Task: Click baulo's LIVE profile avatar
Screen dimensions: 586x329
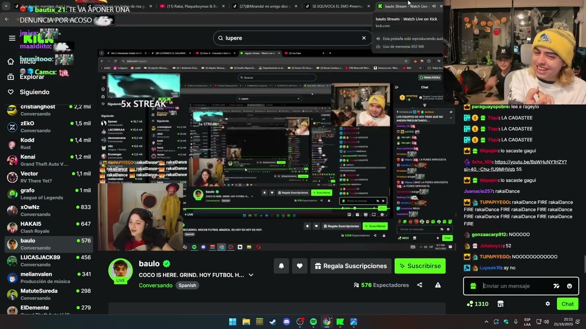Action: tap(120, 271)
